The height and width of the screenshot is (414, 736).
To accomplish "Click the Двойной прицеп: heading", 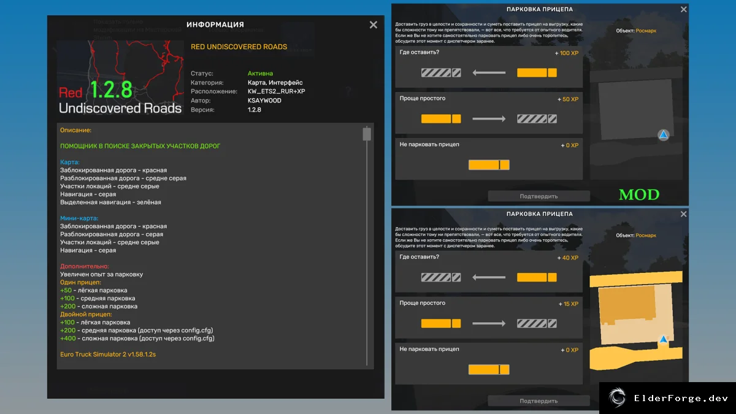I will tap(85, 315).
